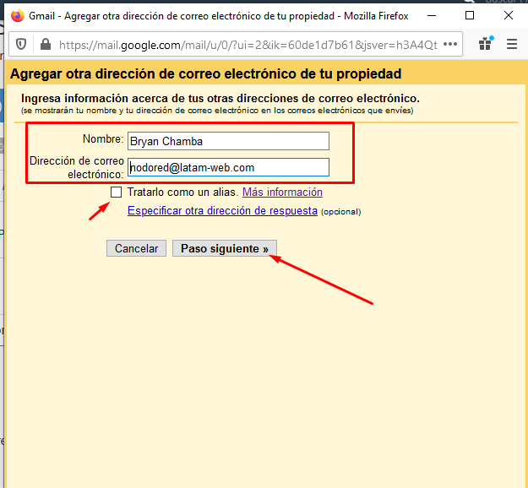Click the 'Paso siguiente »' button

pyautogui.click(x=224, y=248)
